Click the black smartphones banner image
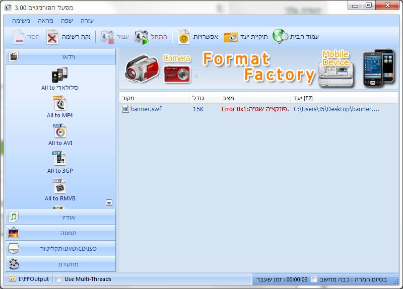 pyautogui.click(x=378, y=68)
